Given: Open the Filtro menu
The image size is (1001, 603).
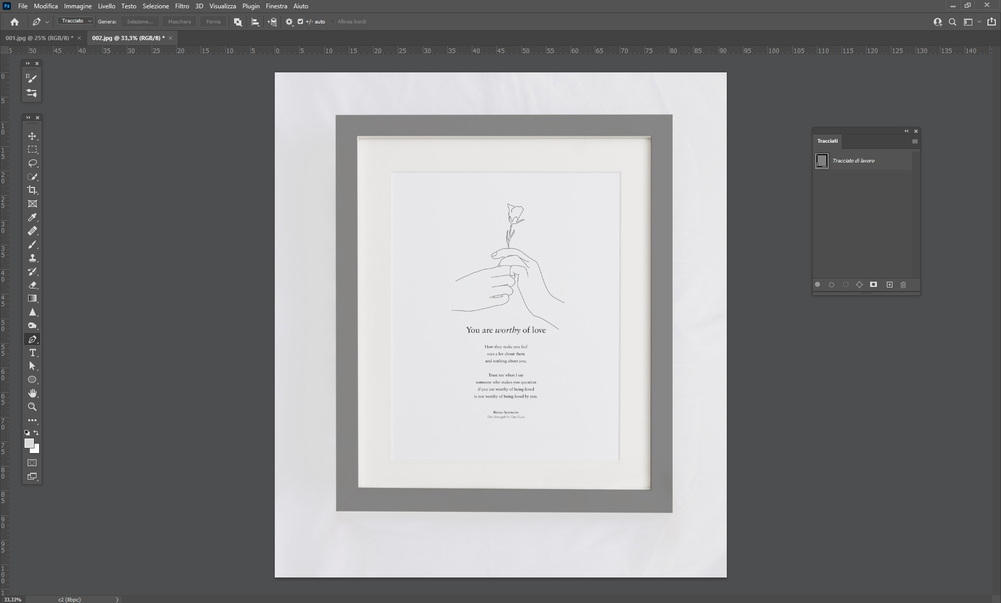Looking at the screenshot, I should click(x=182, y=6).
